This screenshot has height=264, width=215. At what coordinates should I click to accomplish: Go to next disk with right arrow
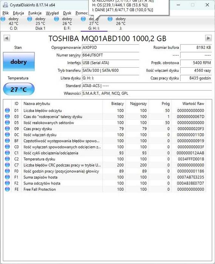208,38
